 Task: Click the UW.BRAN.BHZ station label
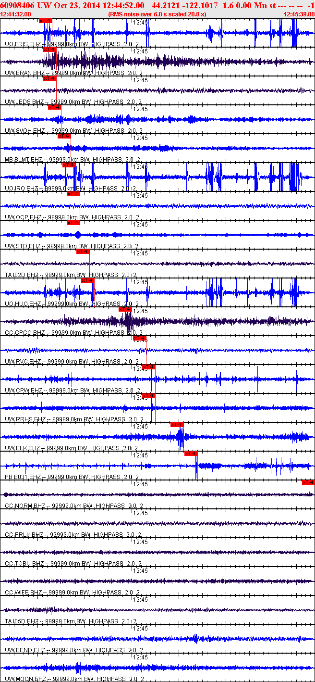tap(24, 73)
